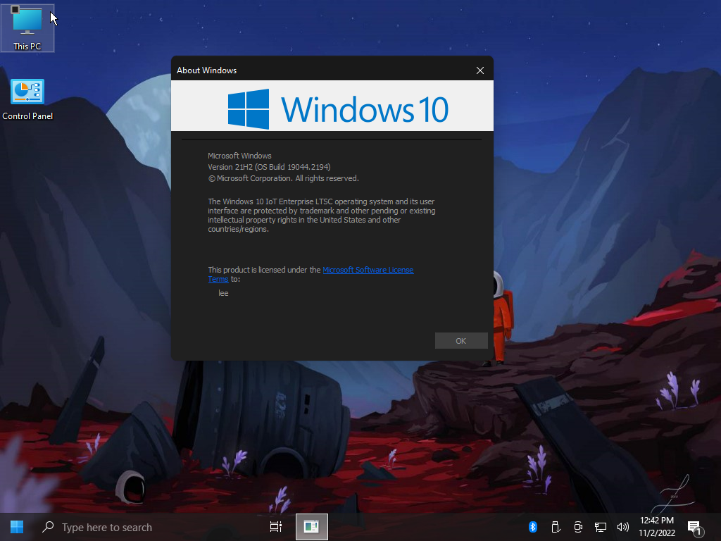The image size is (721, 541).
Task: Open the Microsoft Software License Terms link
Action: point(368,270)
